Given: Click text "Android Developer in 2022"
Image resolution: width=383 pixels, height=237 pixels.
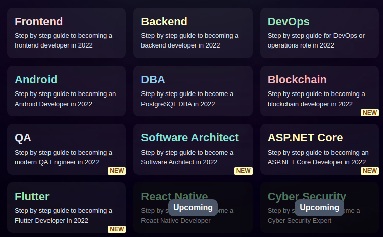Looking at the screenshot, I should click(x=54, y=104).
